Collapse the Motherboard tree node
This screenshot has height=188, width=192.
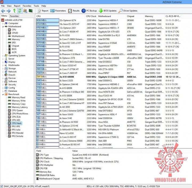3,26
